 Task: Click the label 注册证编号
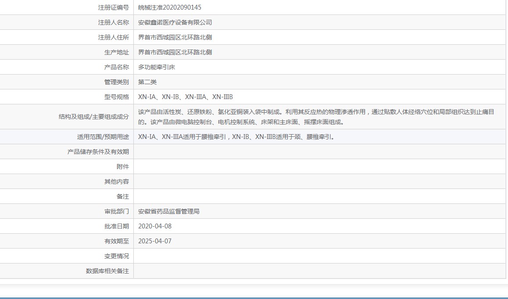tap(113, 7)
